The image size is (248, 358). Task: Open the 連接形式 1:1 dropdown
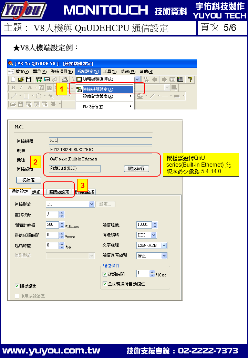92,204
